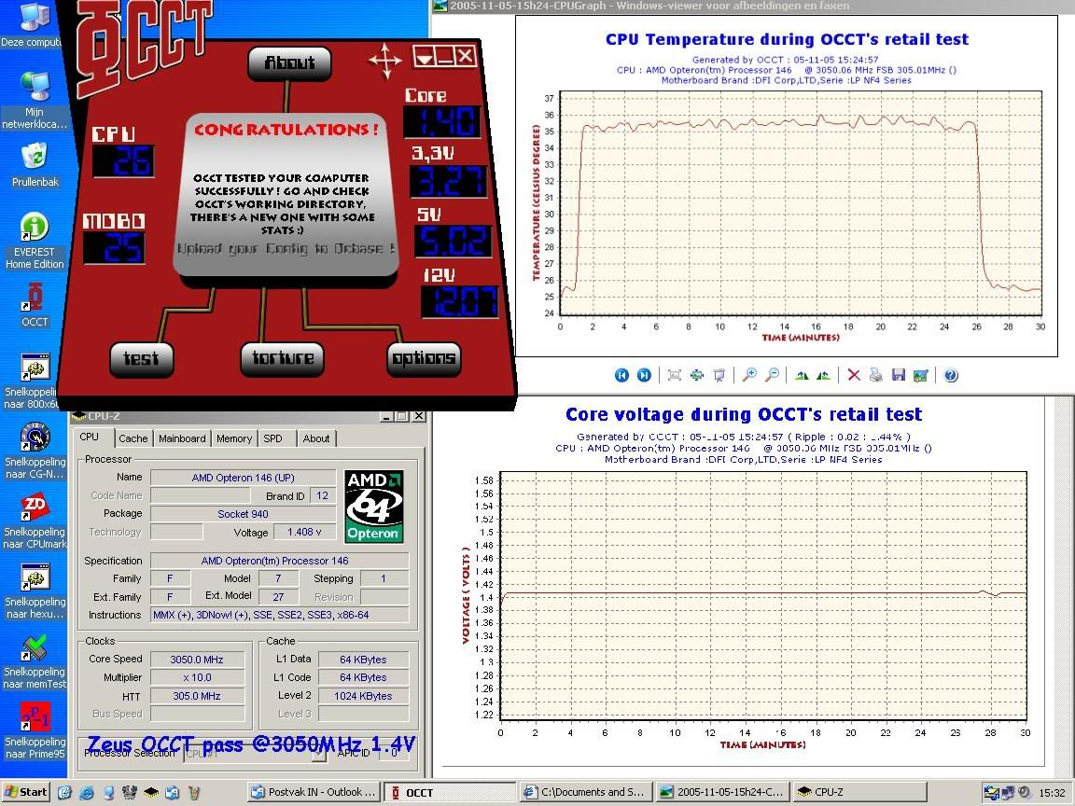Click the OCCT Core voltage 1.40 display
1075x806 pixels.
442,123
